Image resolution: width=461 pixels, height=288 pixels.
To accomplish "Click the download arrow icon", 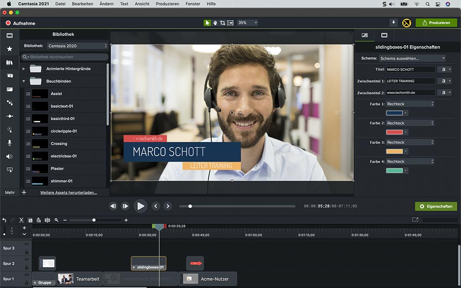I will click(x=393, y=22).
